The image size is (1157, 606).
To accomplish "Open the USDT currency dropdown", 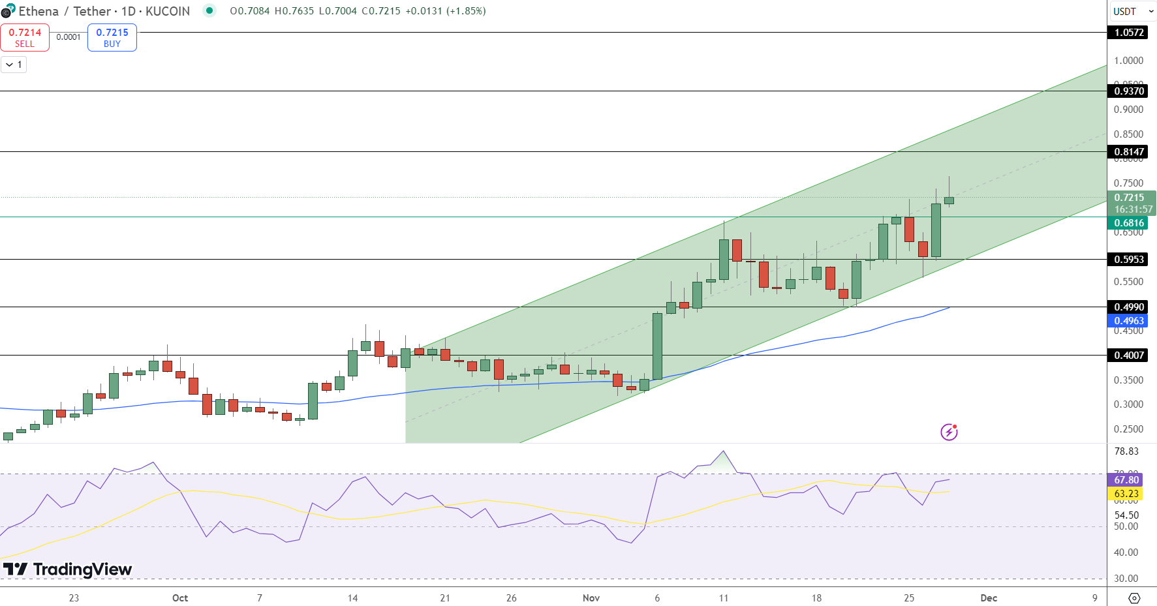I will coord(1133,11).
